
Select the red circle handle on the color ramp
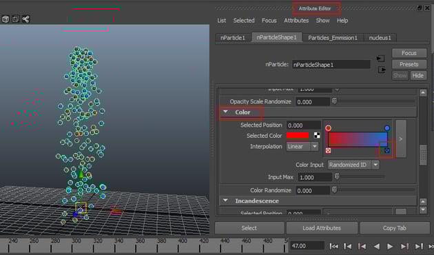[x=329, y=128]
